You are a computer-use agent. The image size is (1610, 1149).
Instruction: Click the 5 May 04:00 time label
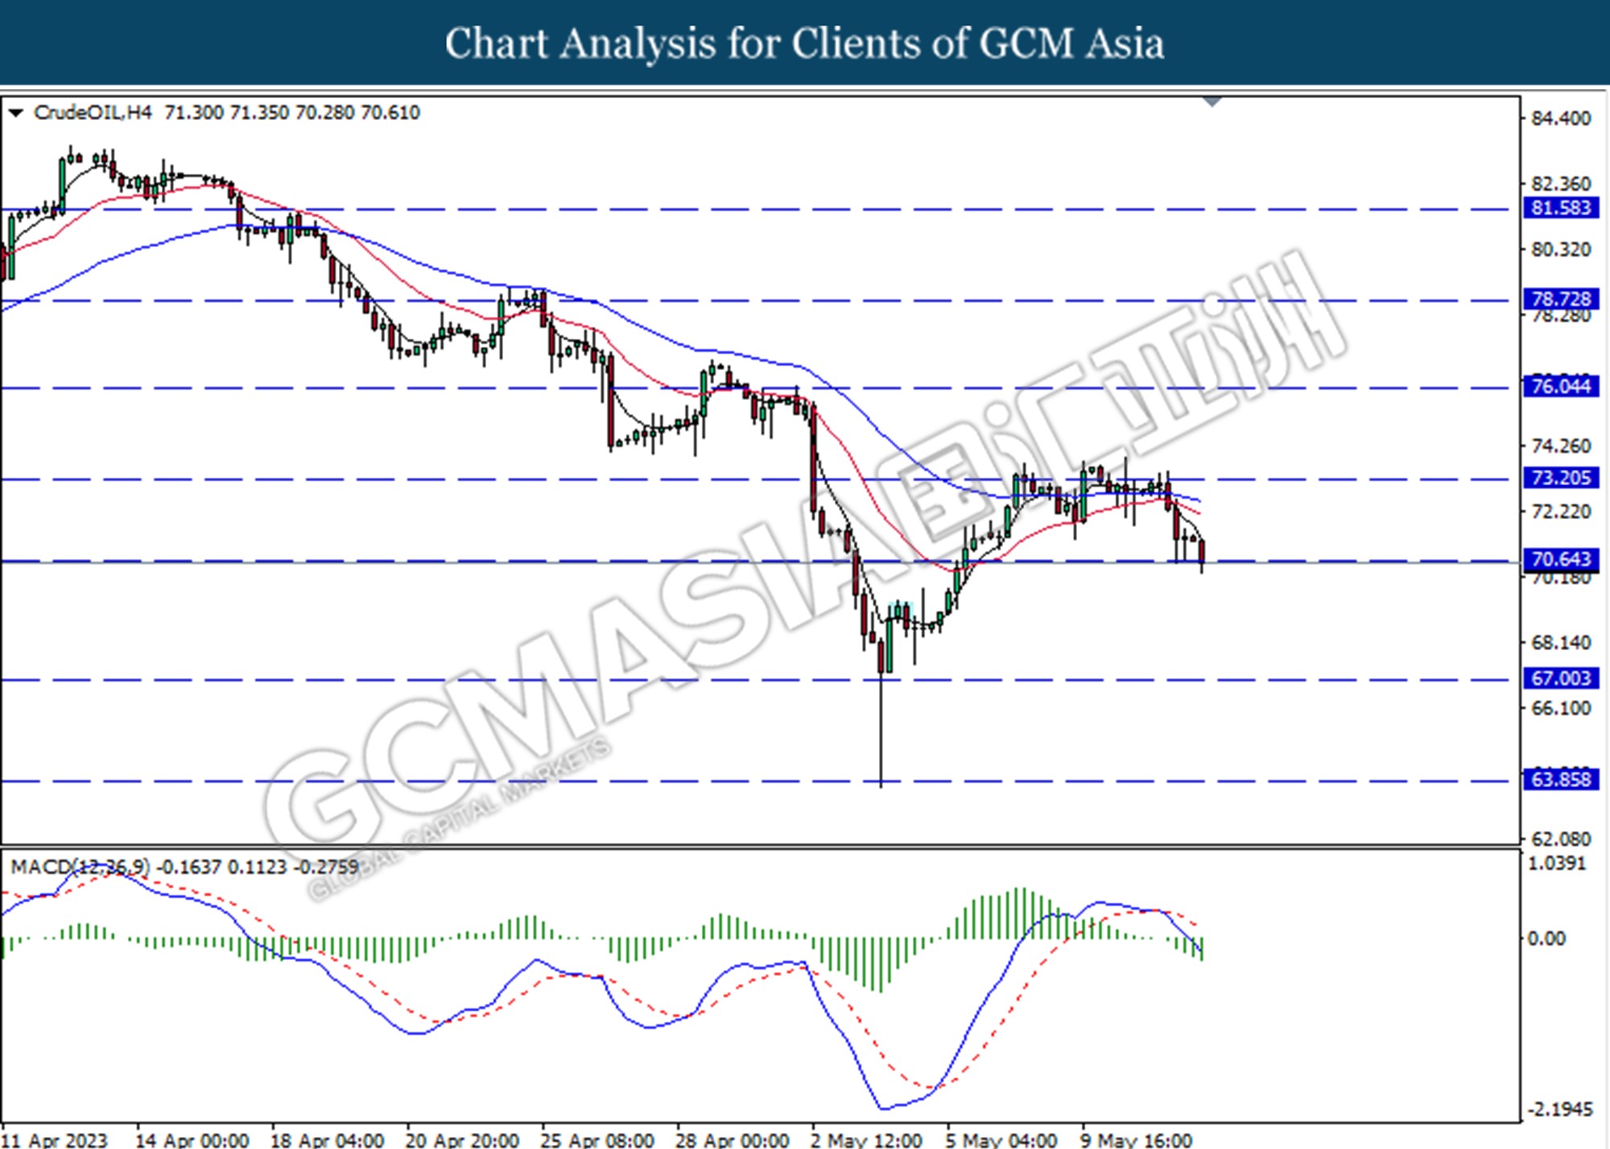pos(1001,1139)
